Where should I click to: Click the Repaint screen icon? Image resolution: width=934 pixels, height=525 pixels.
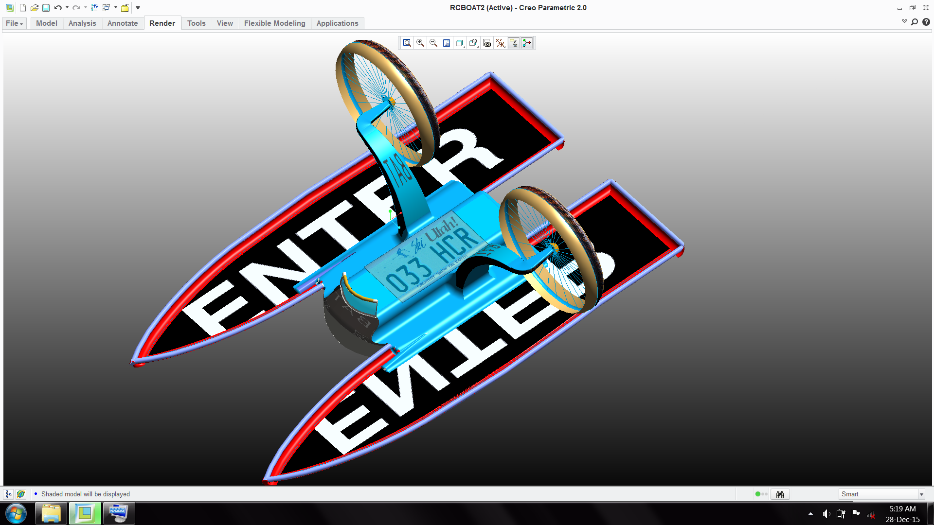click(x=447, y=43)
